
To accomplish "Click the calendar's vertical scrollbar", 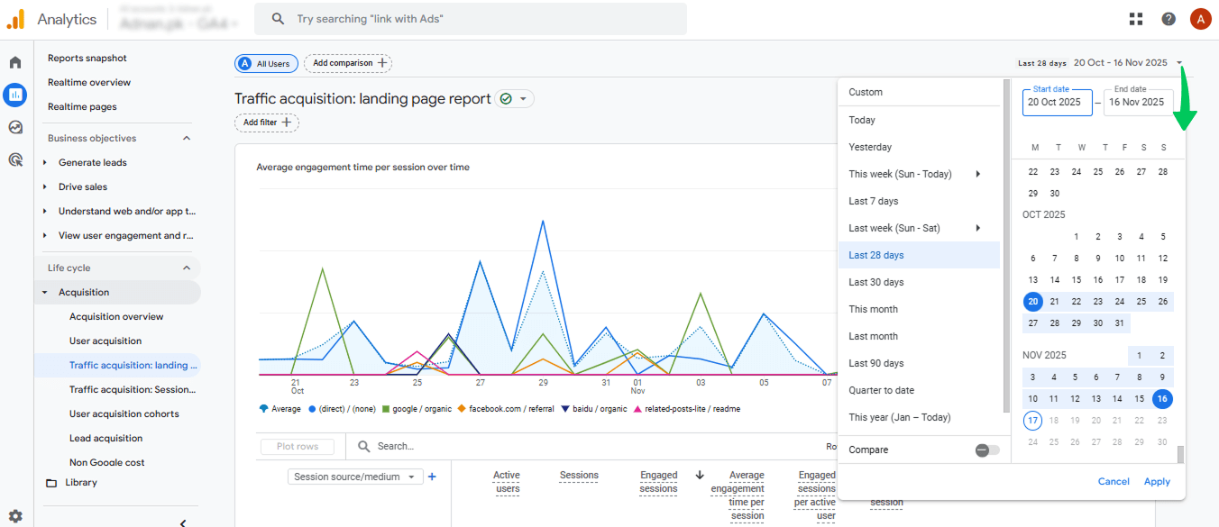I will tap(1179, 453).
